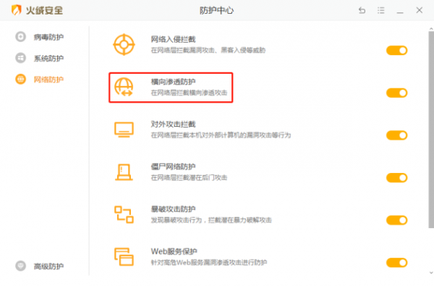This screenshot has width=434, height=286.
Task: Toggle off 网络入侵拦截 switch
Action: [397, 51]
